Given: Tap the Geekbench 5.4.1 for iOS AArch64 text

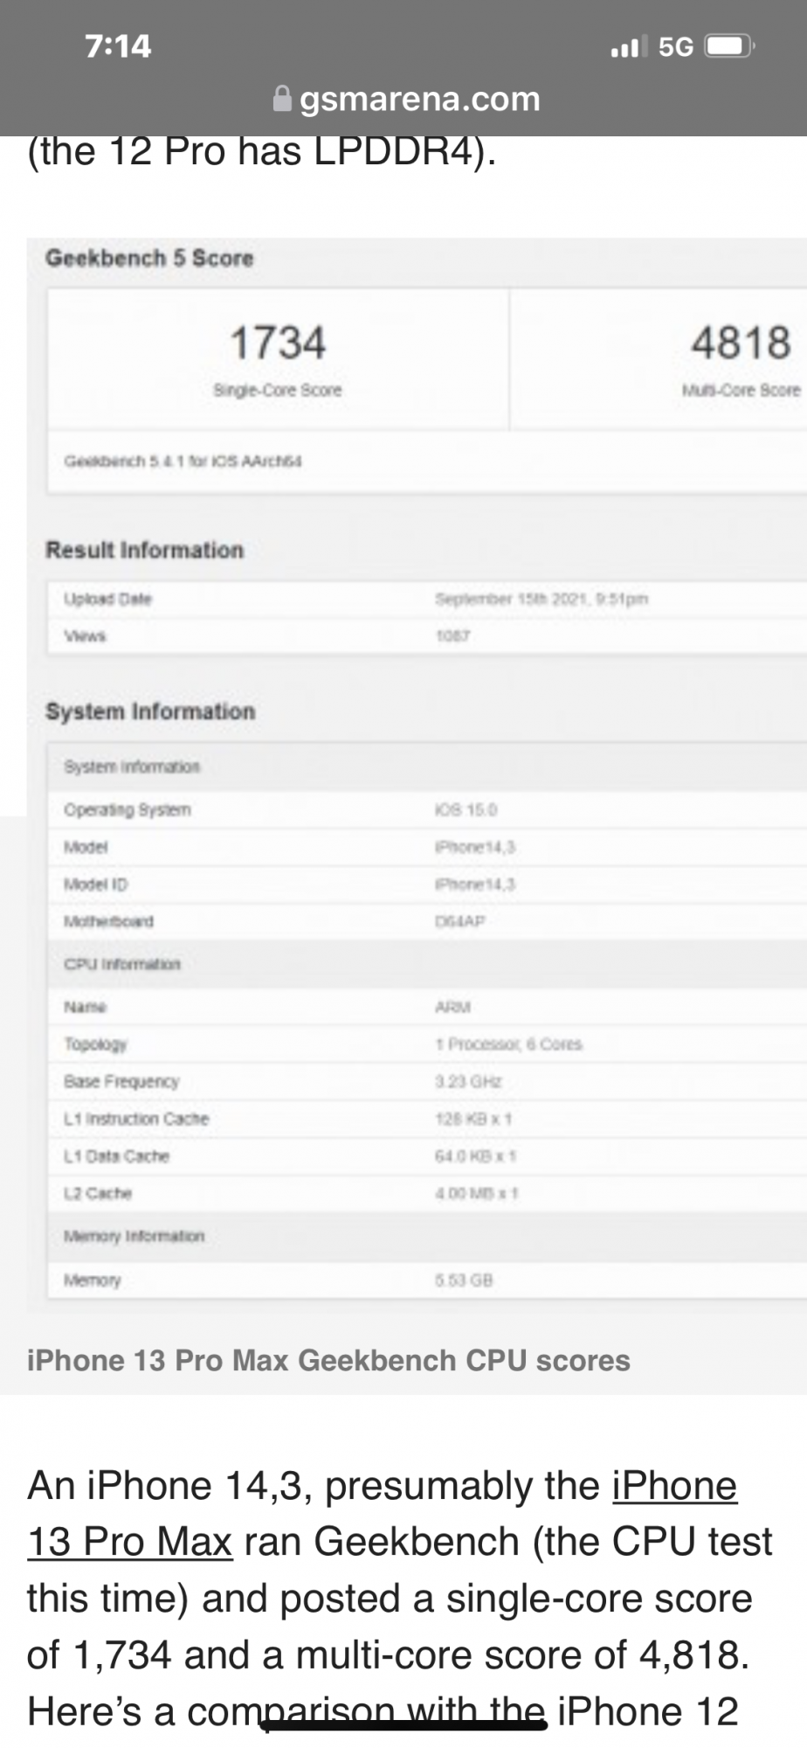Looking at the screenshot, I should point(183,461).
